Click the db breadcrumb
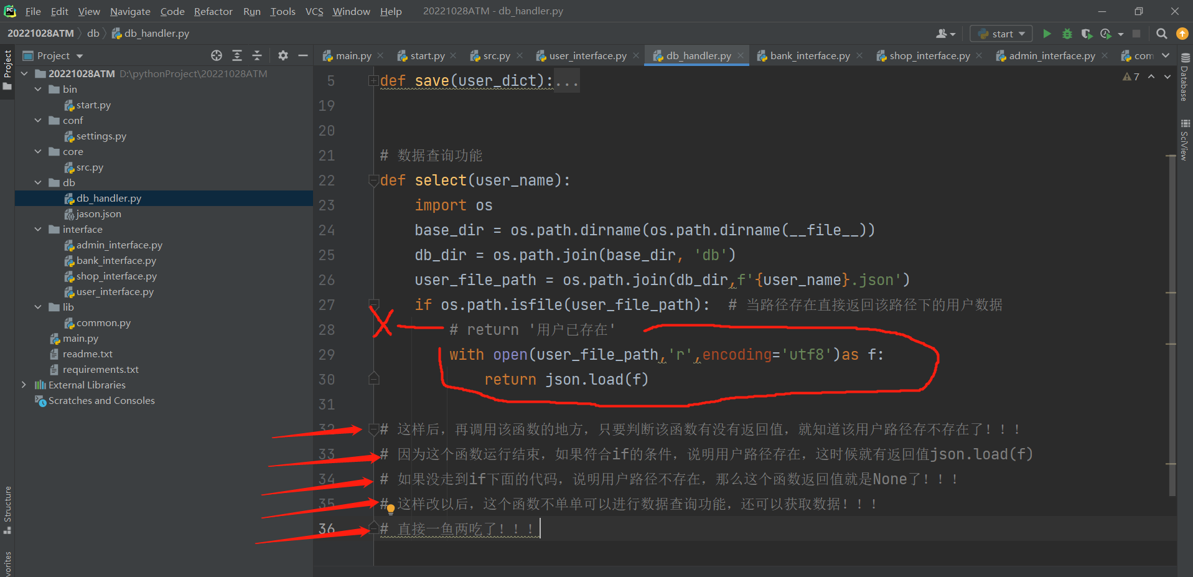The height and width of the screenshot is (577, 1193). coord(93,33)
